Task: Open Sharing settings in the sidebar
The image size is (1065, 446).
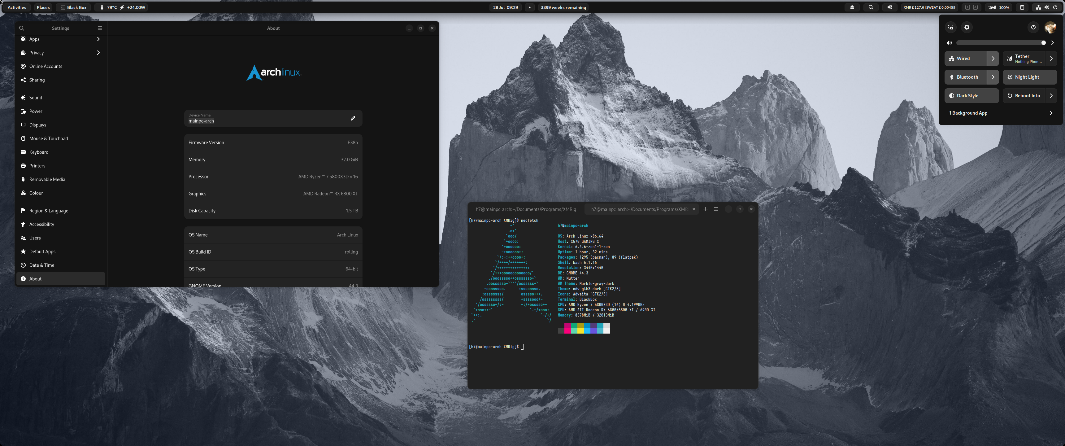Action: pyautogui.click(x=61, y=80)
